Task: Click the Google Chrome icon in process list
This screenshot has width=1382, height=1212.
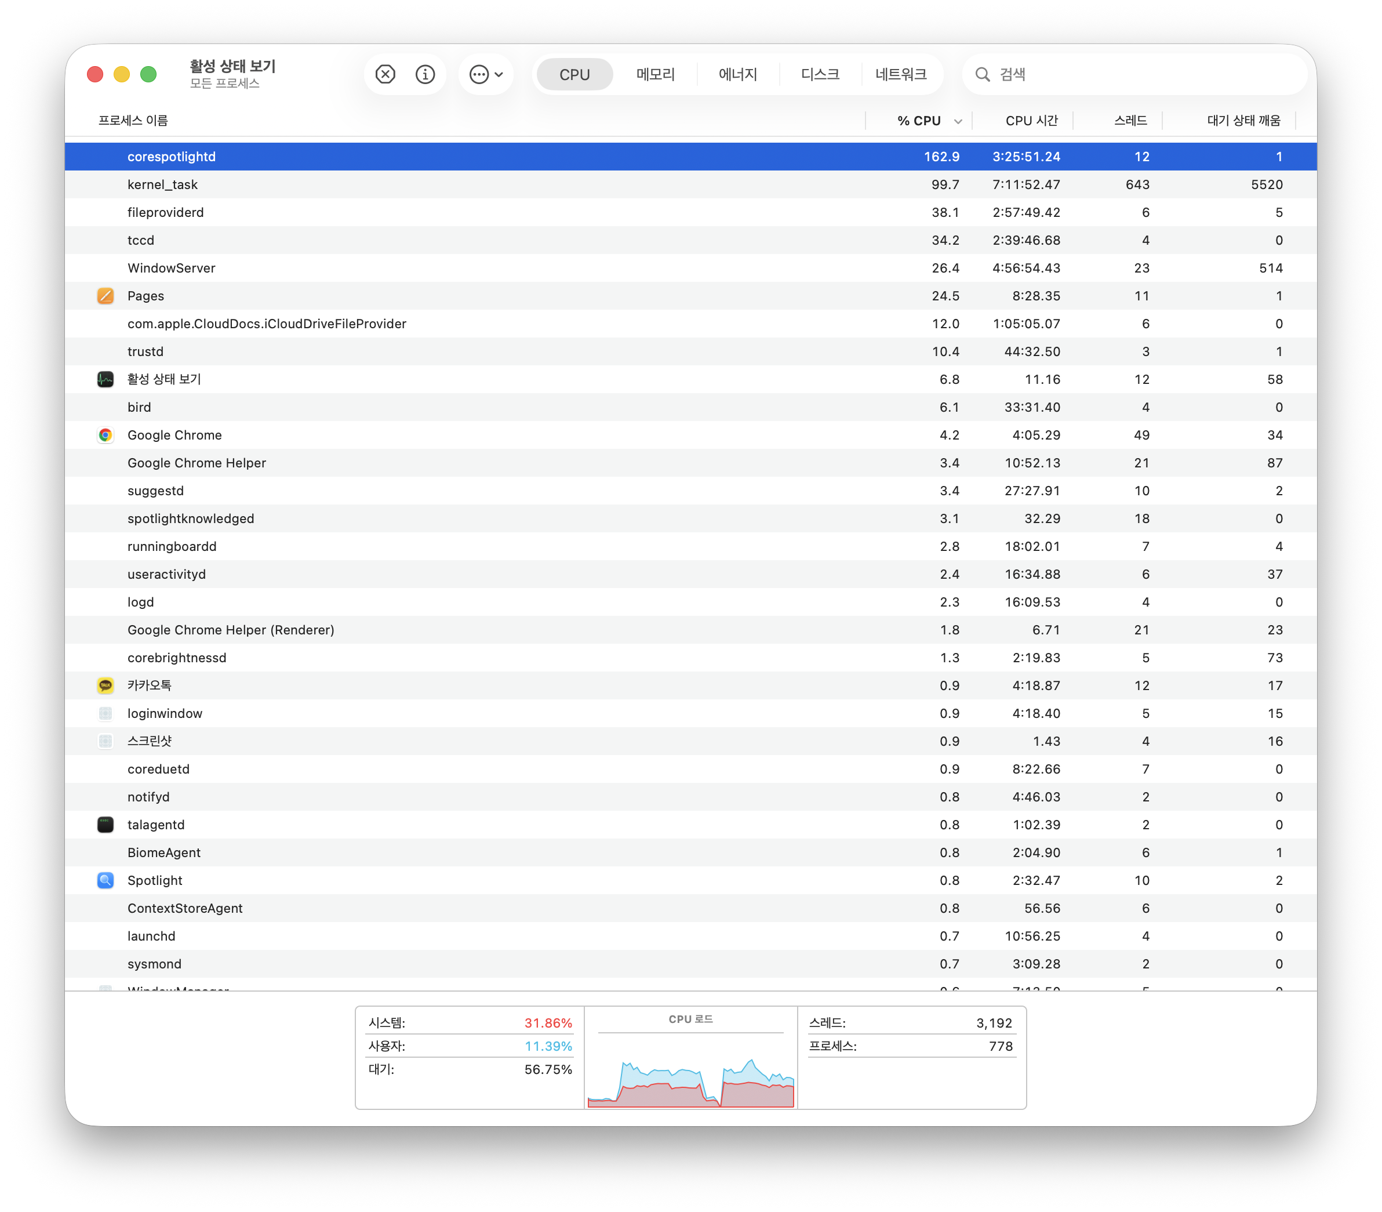Action: pyautogui.click(x=106, y=435)
